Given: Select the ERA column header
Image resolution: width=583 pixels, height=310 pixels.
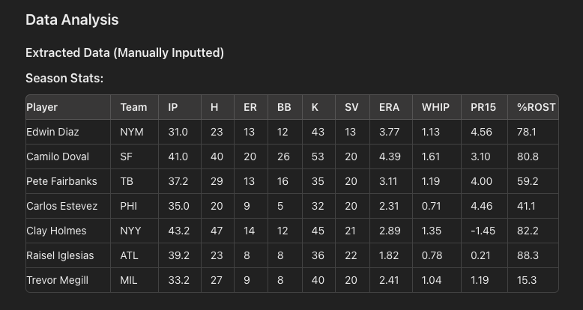Looking at the screenshot, I should tap(390, 107).
